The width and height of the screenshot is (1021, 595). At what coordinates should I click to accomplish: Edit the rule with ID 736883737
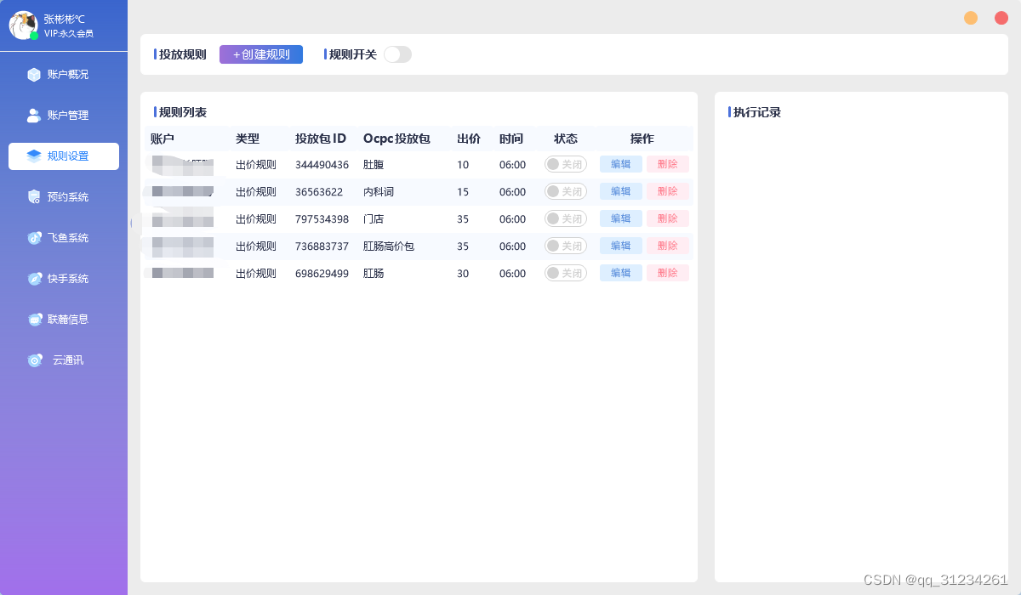point(621,246)
